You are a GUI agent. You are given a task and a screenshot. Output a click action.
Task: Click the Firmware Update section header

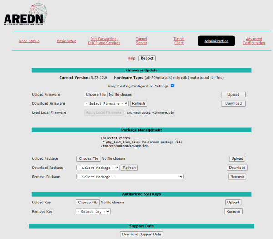pyautogui.click(x=142, y=71)
